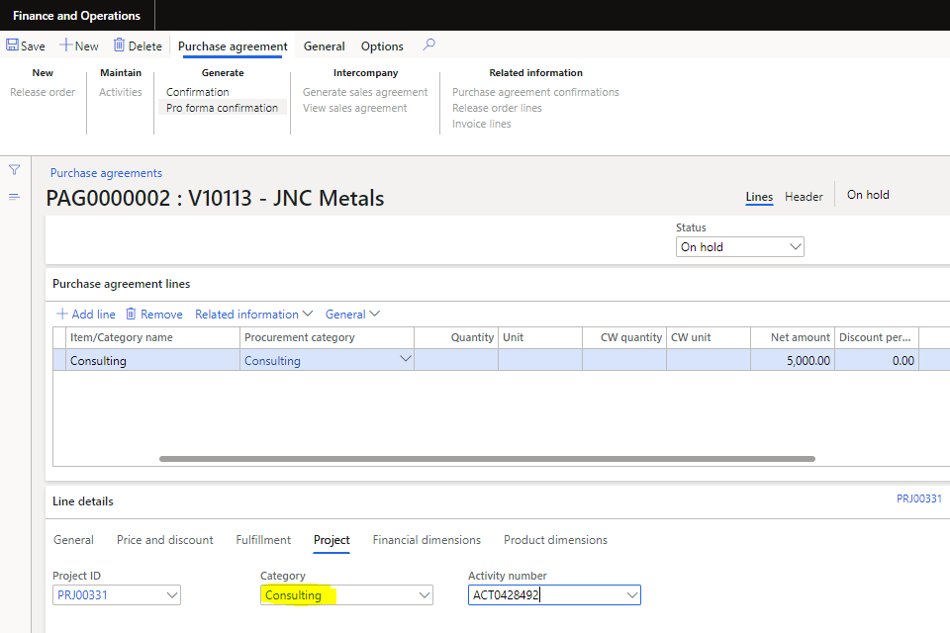Viewport: 950px width, 633px height.
Task: Click Purchase agreement confirmations
Action: 535,92
